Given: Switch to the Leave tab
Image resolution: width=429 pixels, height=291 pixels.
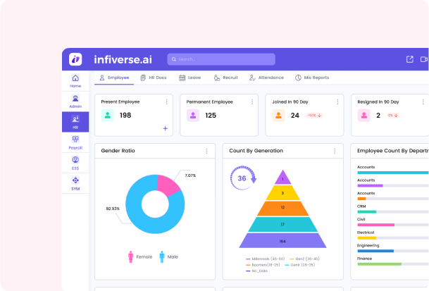Looking at the screenshot, I should 190,78.
